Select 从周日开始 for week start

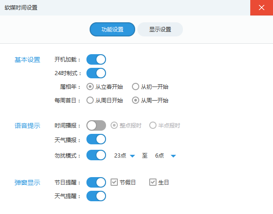pyautogui.click(x=90, y=100)
